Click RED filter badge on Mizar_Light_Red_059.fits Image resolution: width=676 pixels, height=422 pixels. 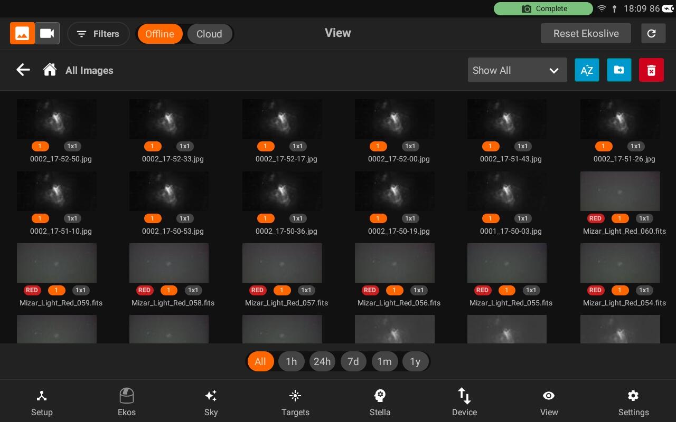(x=32, y=290)
